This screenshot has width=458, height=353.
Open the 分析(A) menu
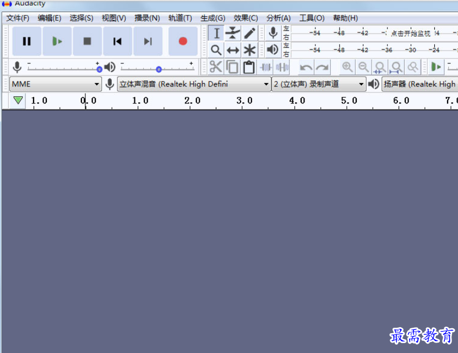coord(279,18)
